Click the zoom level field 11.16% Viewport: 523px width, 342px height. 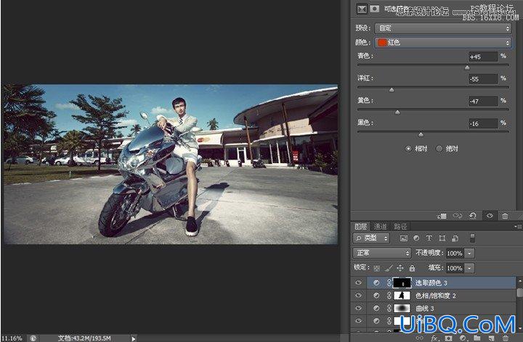12,338
